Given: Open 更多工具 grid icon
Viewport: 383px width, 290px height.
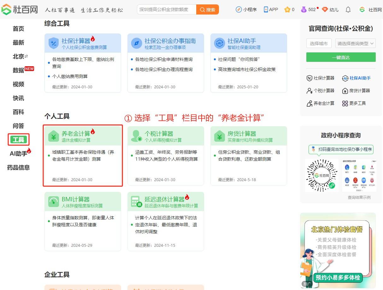Looking at the screenshot, I should (x=345, y=103).
